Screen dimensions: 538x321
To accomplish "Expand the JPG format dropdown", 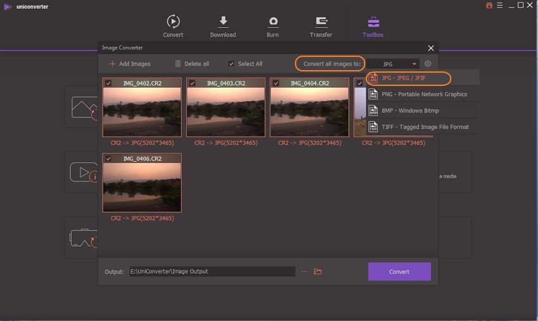I will tap(392, 64).
